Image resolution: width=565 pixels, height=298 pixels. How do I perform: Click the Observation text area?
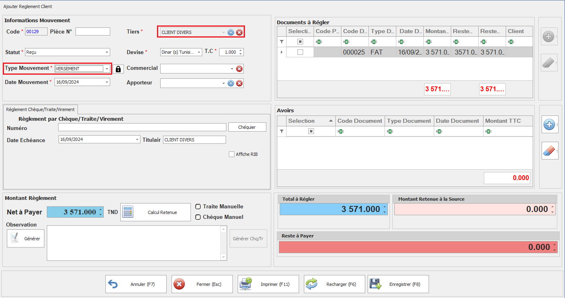point(134,243)
